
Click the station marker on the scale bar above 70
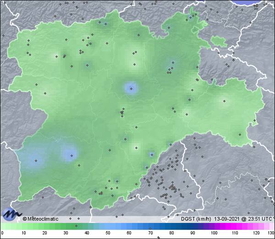click(x=150, y=228)
